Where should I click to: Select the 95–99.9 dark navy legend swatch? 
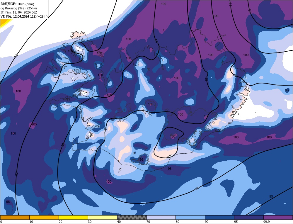249,218
